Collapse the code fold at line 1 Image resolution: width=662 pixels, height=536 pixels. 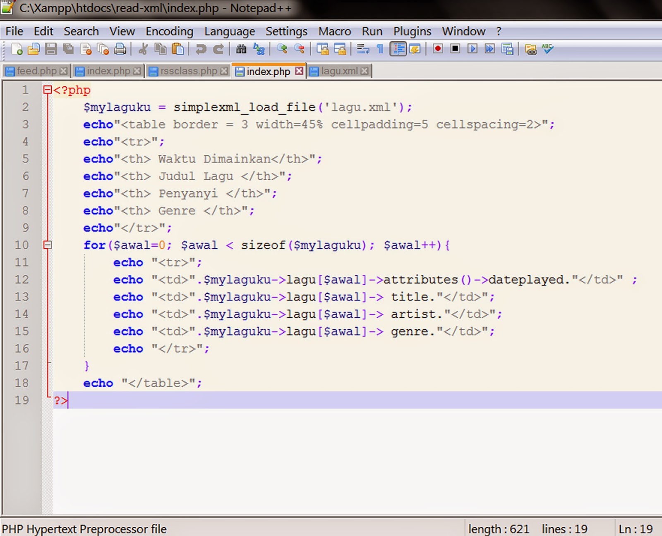(x=48, y=90)
